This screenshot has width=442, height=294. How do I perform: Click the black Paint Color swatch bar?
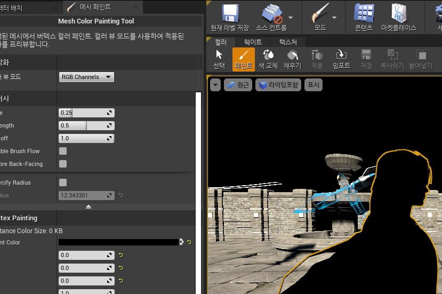pos(119,242)
